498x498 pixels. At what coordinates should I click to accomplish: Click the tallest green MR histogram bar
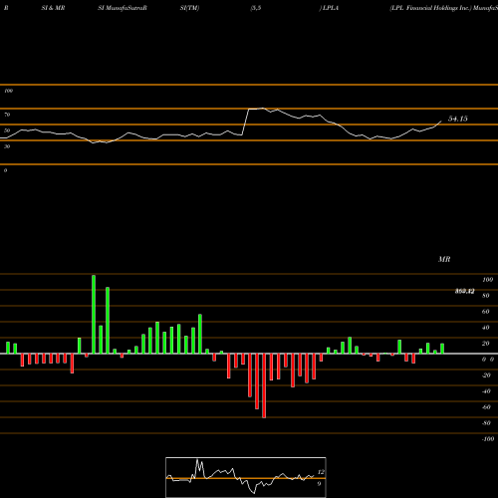[x=94, y=314]
